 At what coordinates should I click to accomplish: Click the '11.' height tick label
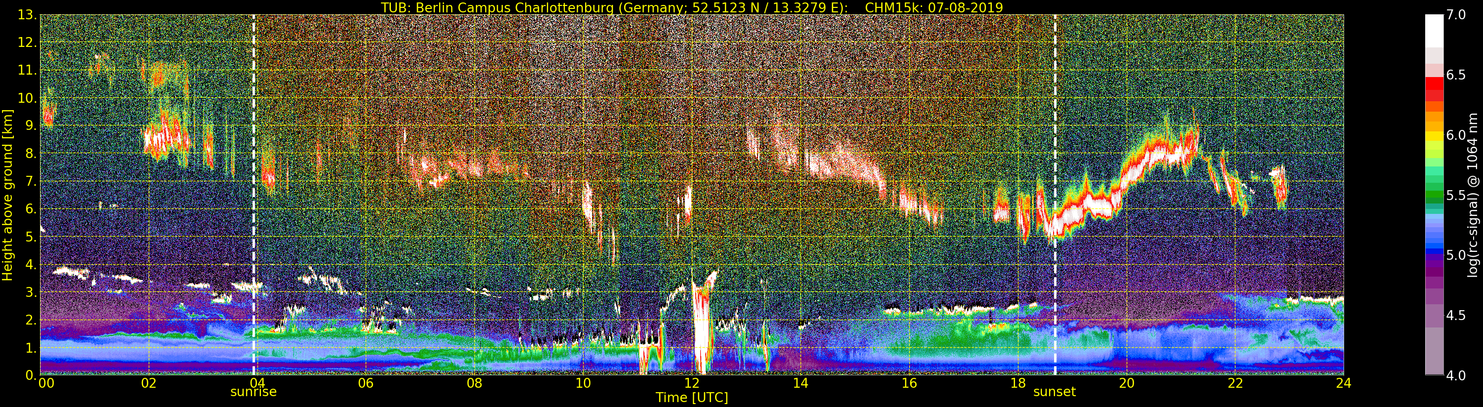[28, 70]
